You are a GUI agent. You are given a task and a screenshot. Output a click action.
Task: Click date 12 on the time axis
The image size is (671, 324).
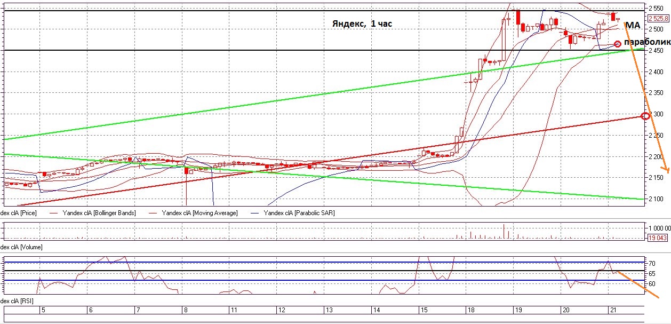click(x=281, y=310)
